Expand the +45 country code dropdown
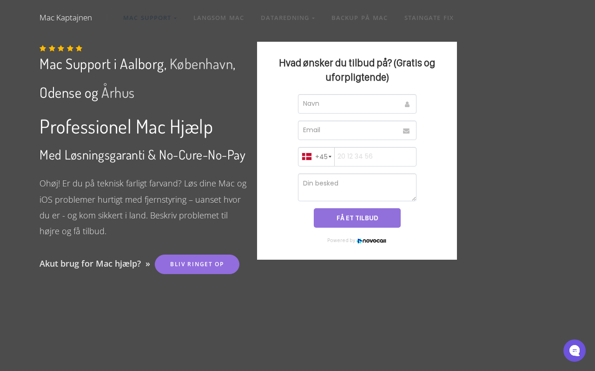 (323, 157)
